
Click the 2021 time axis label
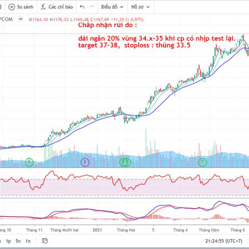point(97,230)
